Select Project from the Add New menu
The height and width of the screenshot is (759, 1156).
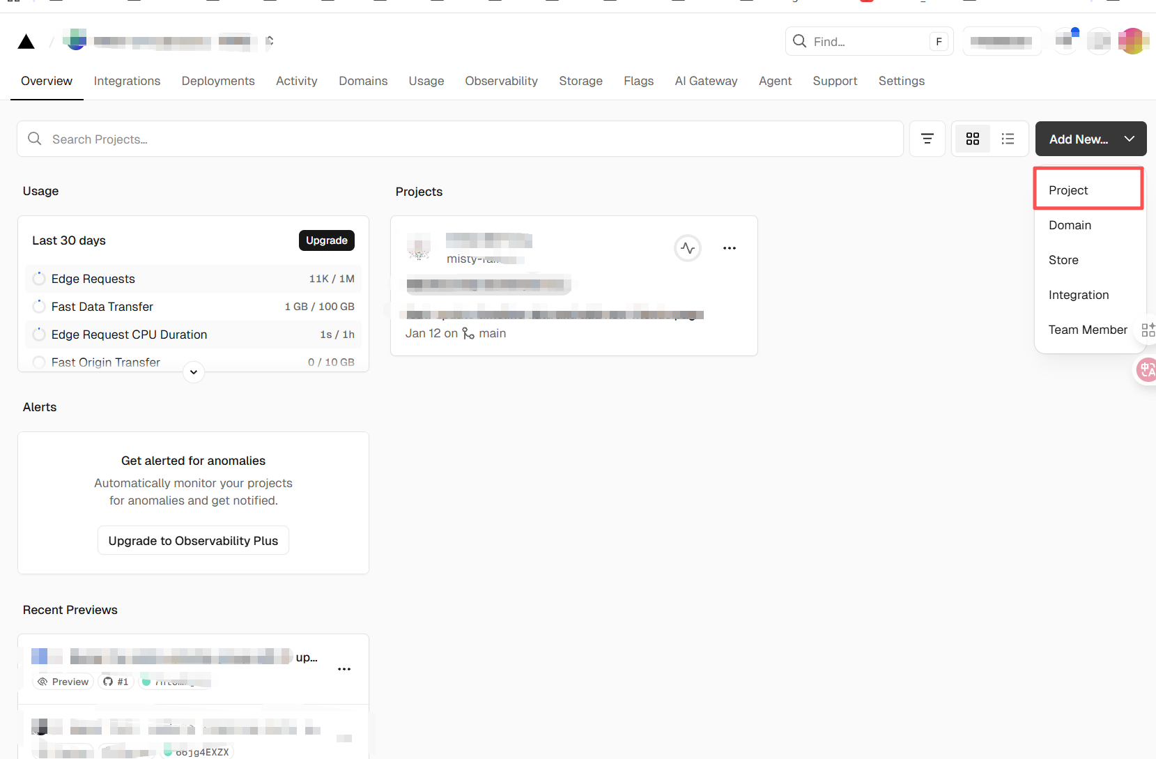[x=1068, y=190]
